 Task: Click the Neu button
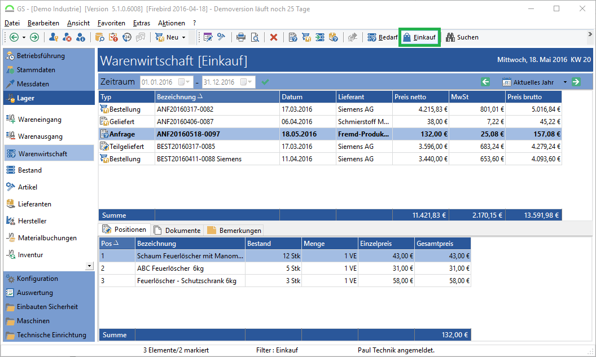click(166, 37)
